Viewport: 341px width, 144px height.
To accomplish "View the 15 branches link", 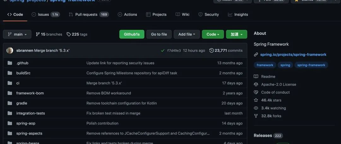I will tap(49, 34).
